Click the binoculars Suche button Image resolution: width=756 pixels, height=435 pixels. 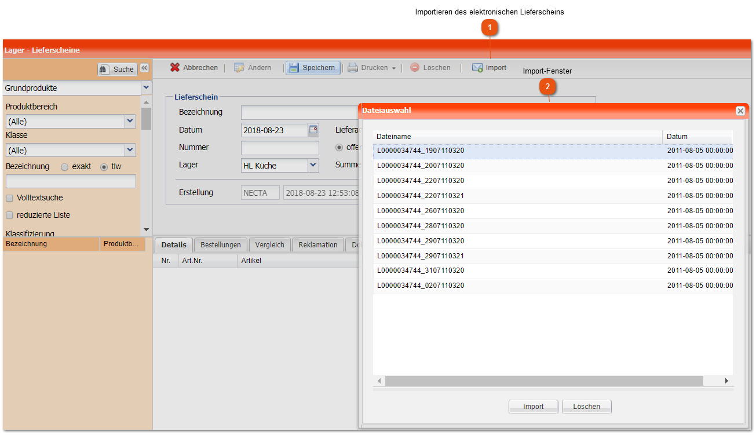point(117,70)
